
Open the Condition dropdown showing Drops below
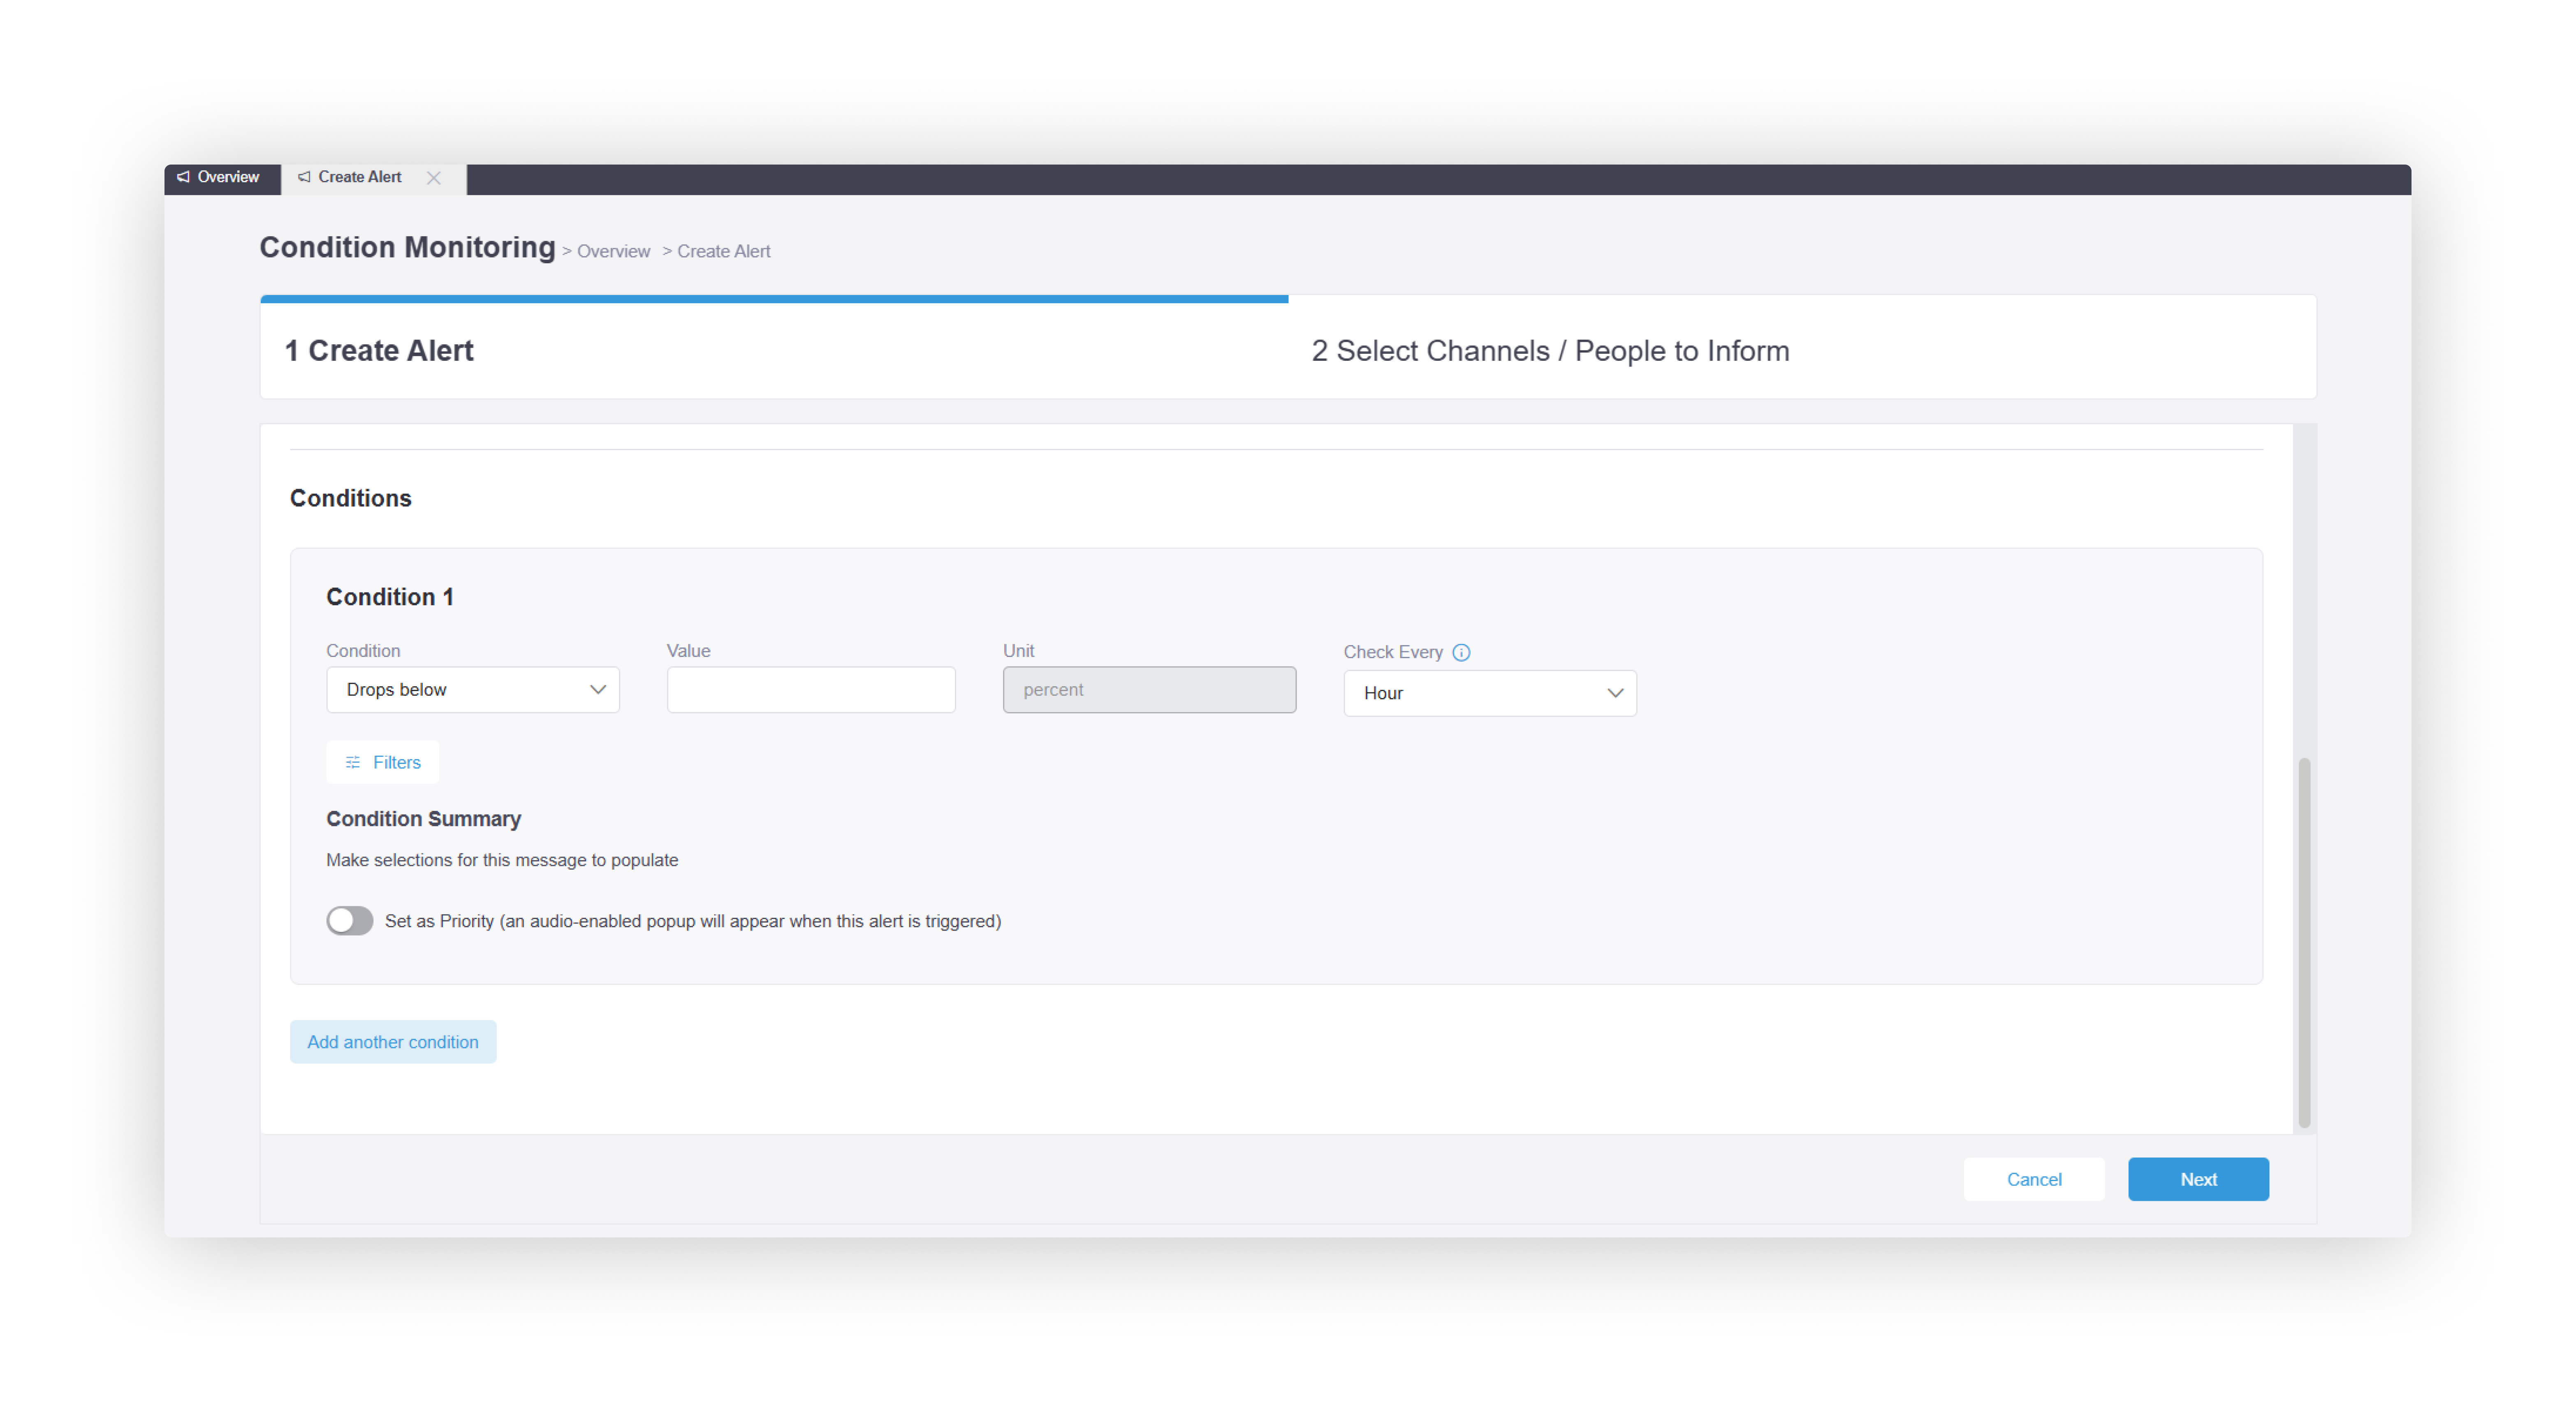pos(473,689)
